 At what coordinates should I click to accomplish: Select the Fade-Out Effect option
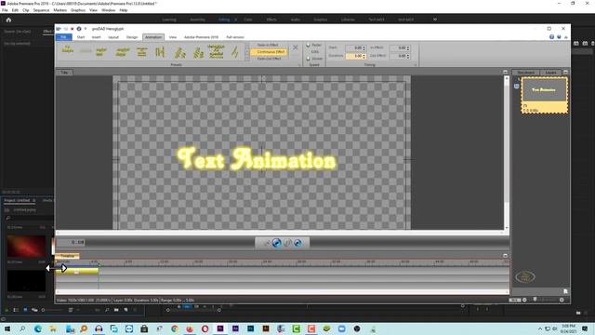[269, 59]
